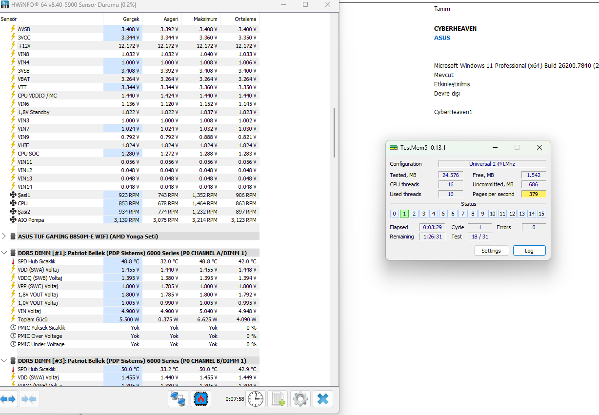The image size is (599, 415).
Task: Click the flame chip icon in the HWiNFO toolbar
Action: (200, 399)
